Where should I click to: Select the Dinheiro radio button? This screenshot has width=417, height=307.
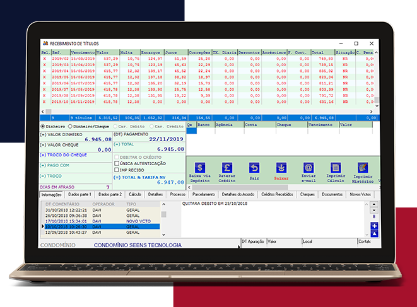43,126
